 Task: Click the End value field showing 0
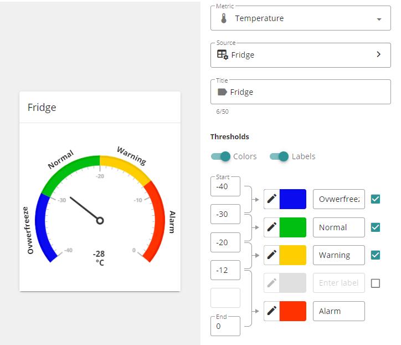coord(225,326)
